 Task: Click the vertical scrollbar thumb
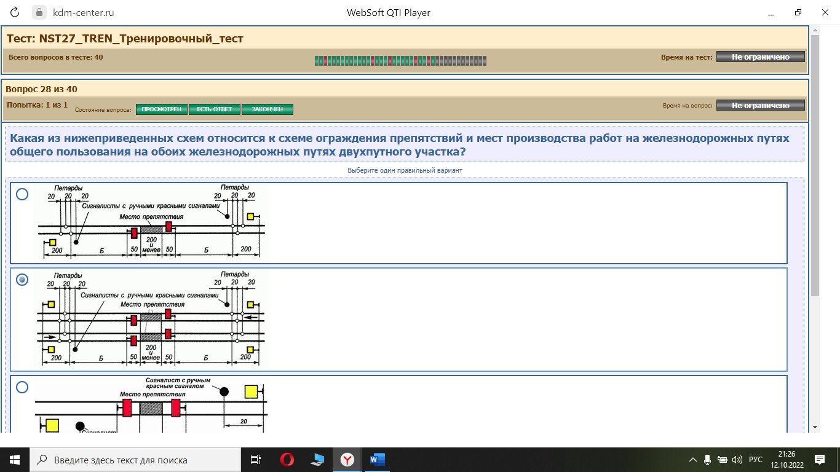815,165
